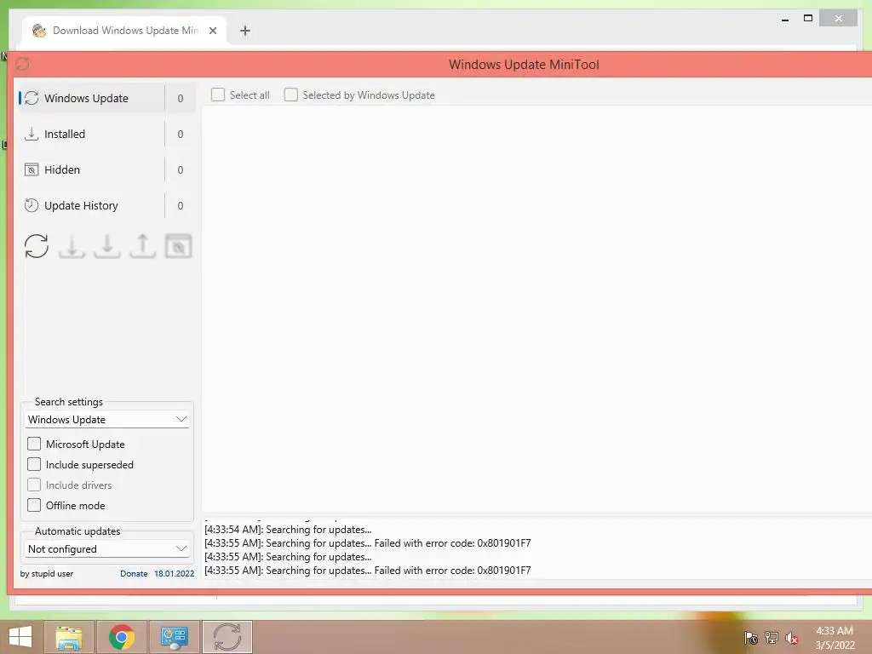Minimize the browser window
The image size is (872, 654).
pyautogui.click(x=785, y=19)
